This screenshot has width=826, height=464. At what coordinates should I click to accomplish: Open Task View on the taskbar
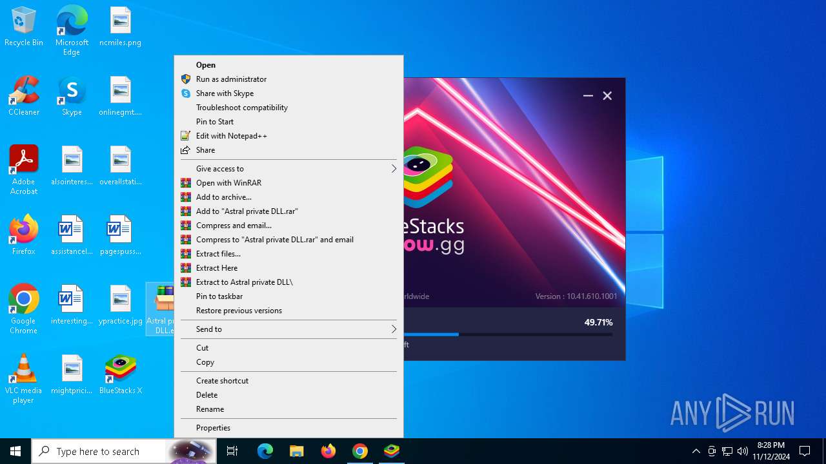(232, 451)
